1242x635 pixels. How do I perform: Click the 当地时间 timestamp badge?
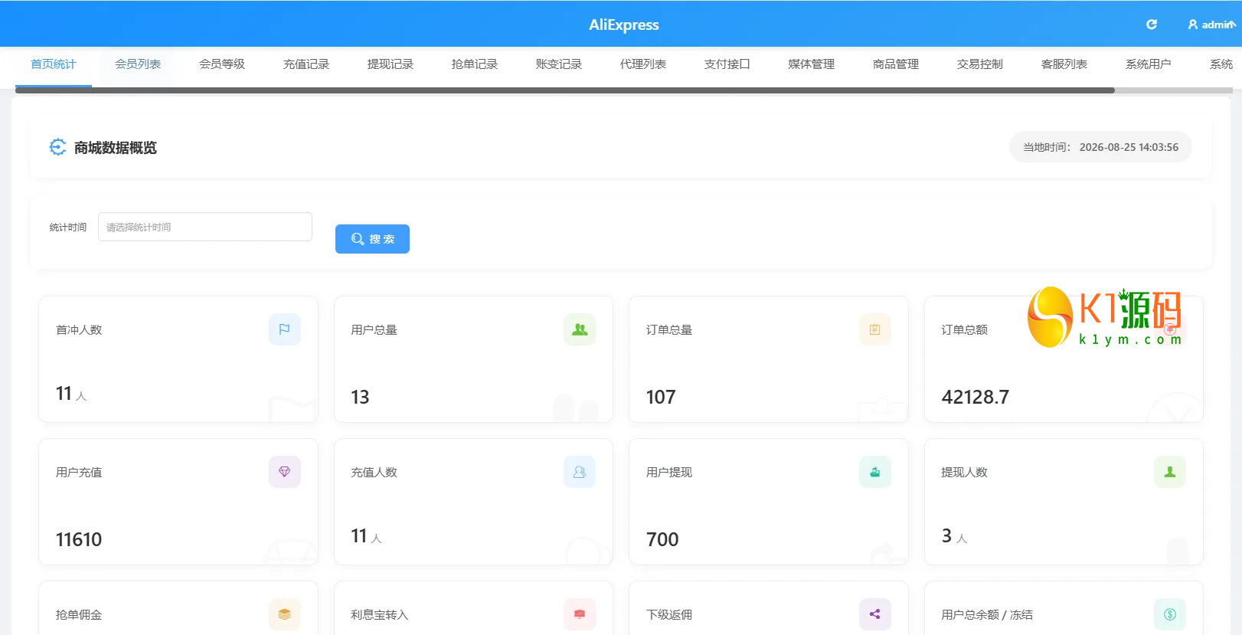coord(1100,147)
